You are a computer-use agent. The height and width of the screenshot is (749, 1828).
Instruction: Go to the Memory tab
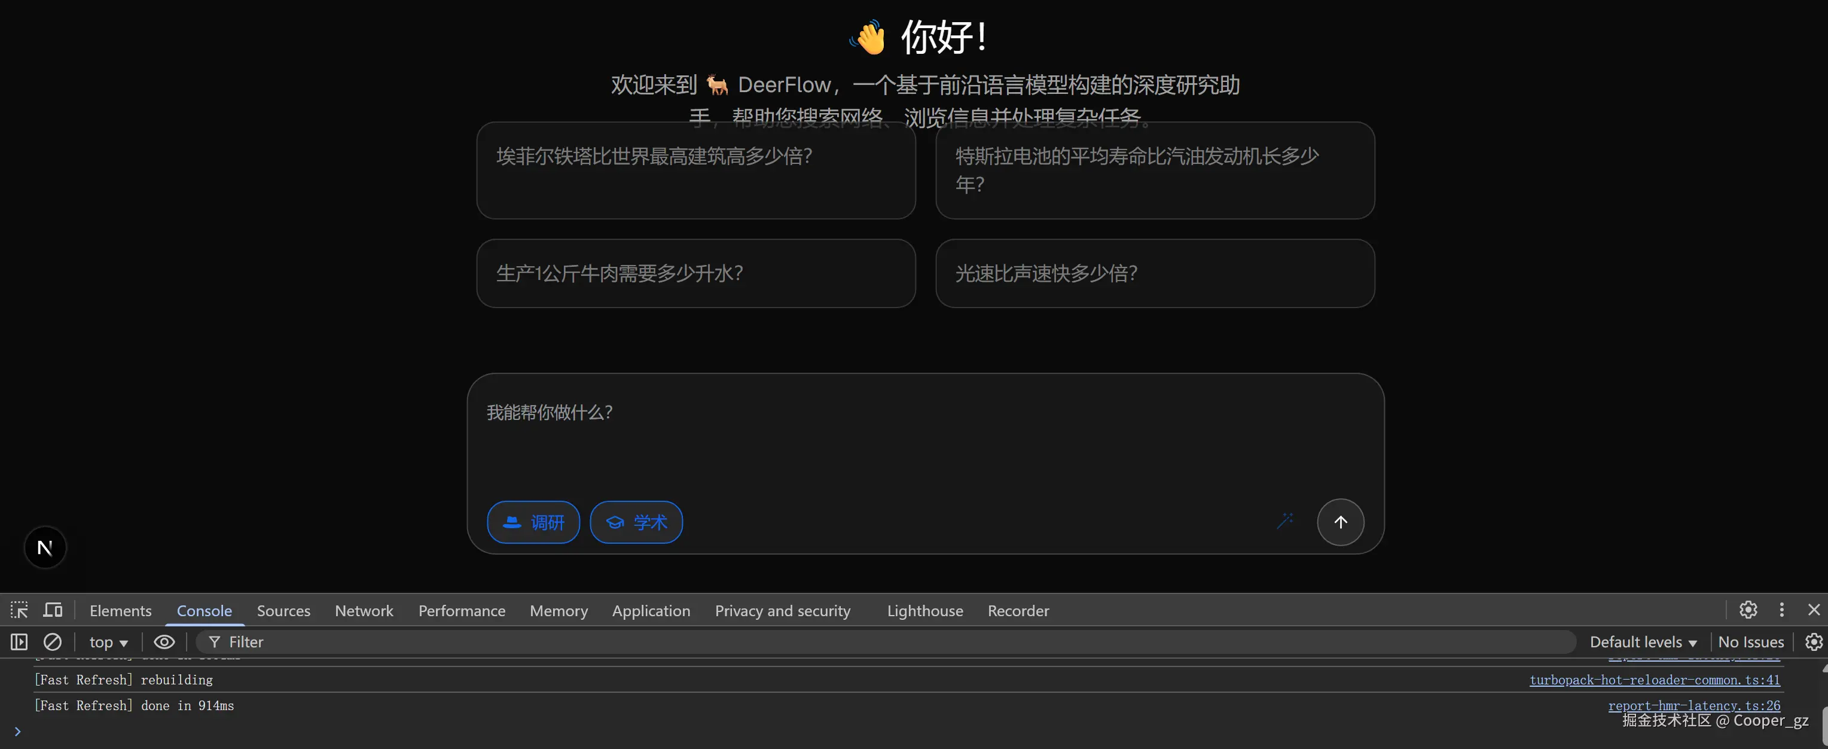[x=559, y=611]
